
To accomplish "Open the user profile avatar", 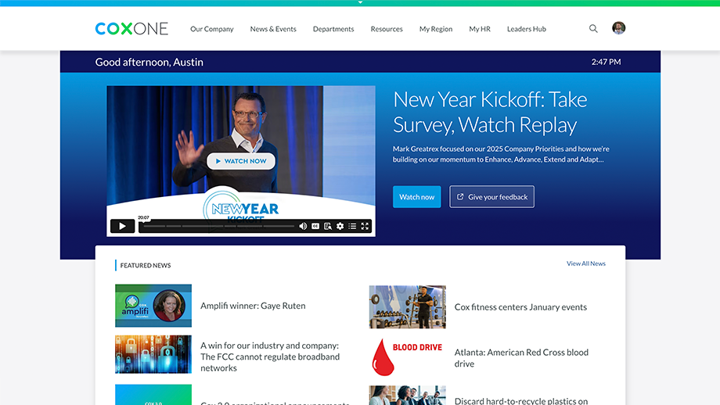I will (x=618, y=28).
